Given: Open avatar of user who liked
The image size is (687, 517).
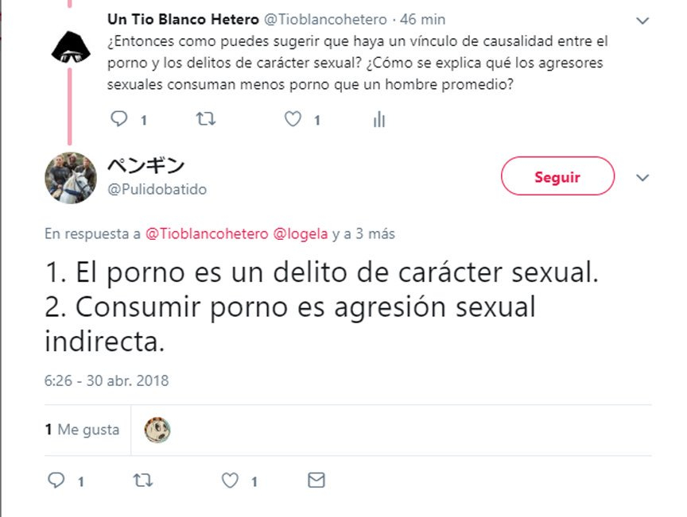Looking at the screenshot, I should (x=157, y=430).
